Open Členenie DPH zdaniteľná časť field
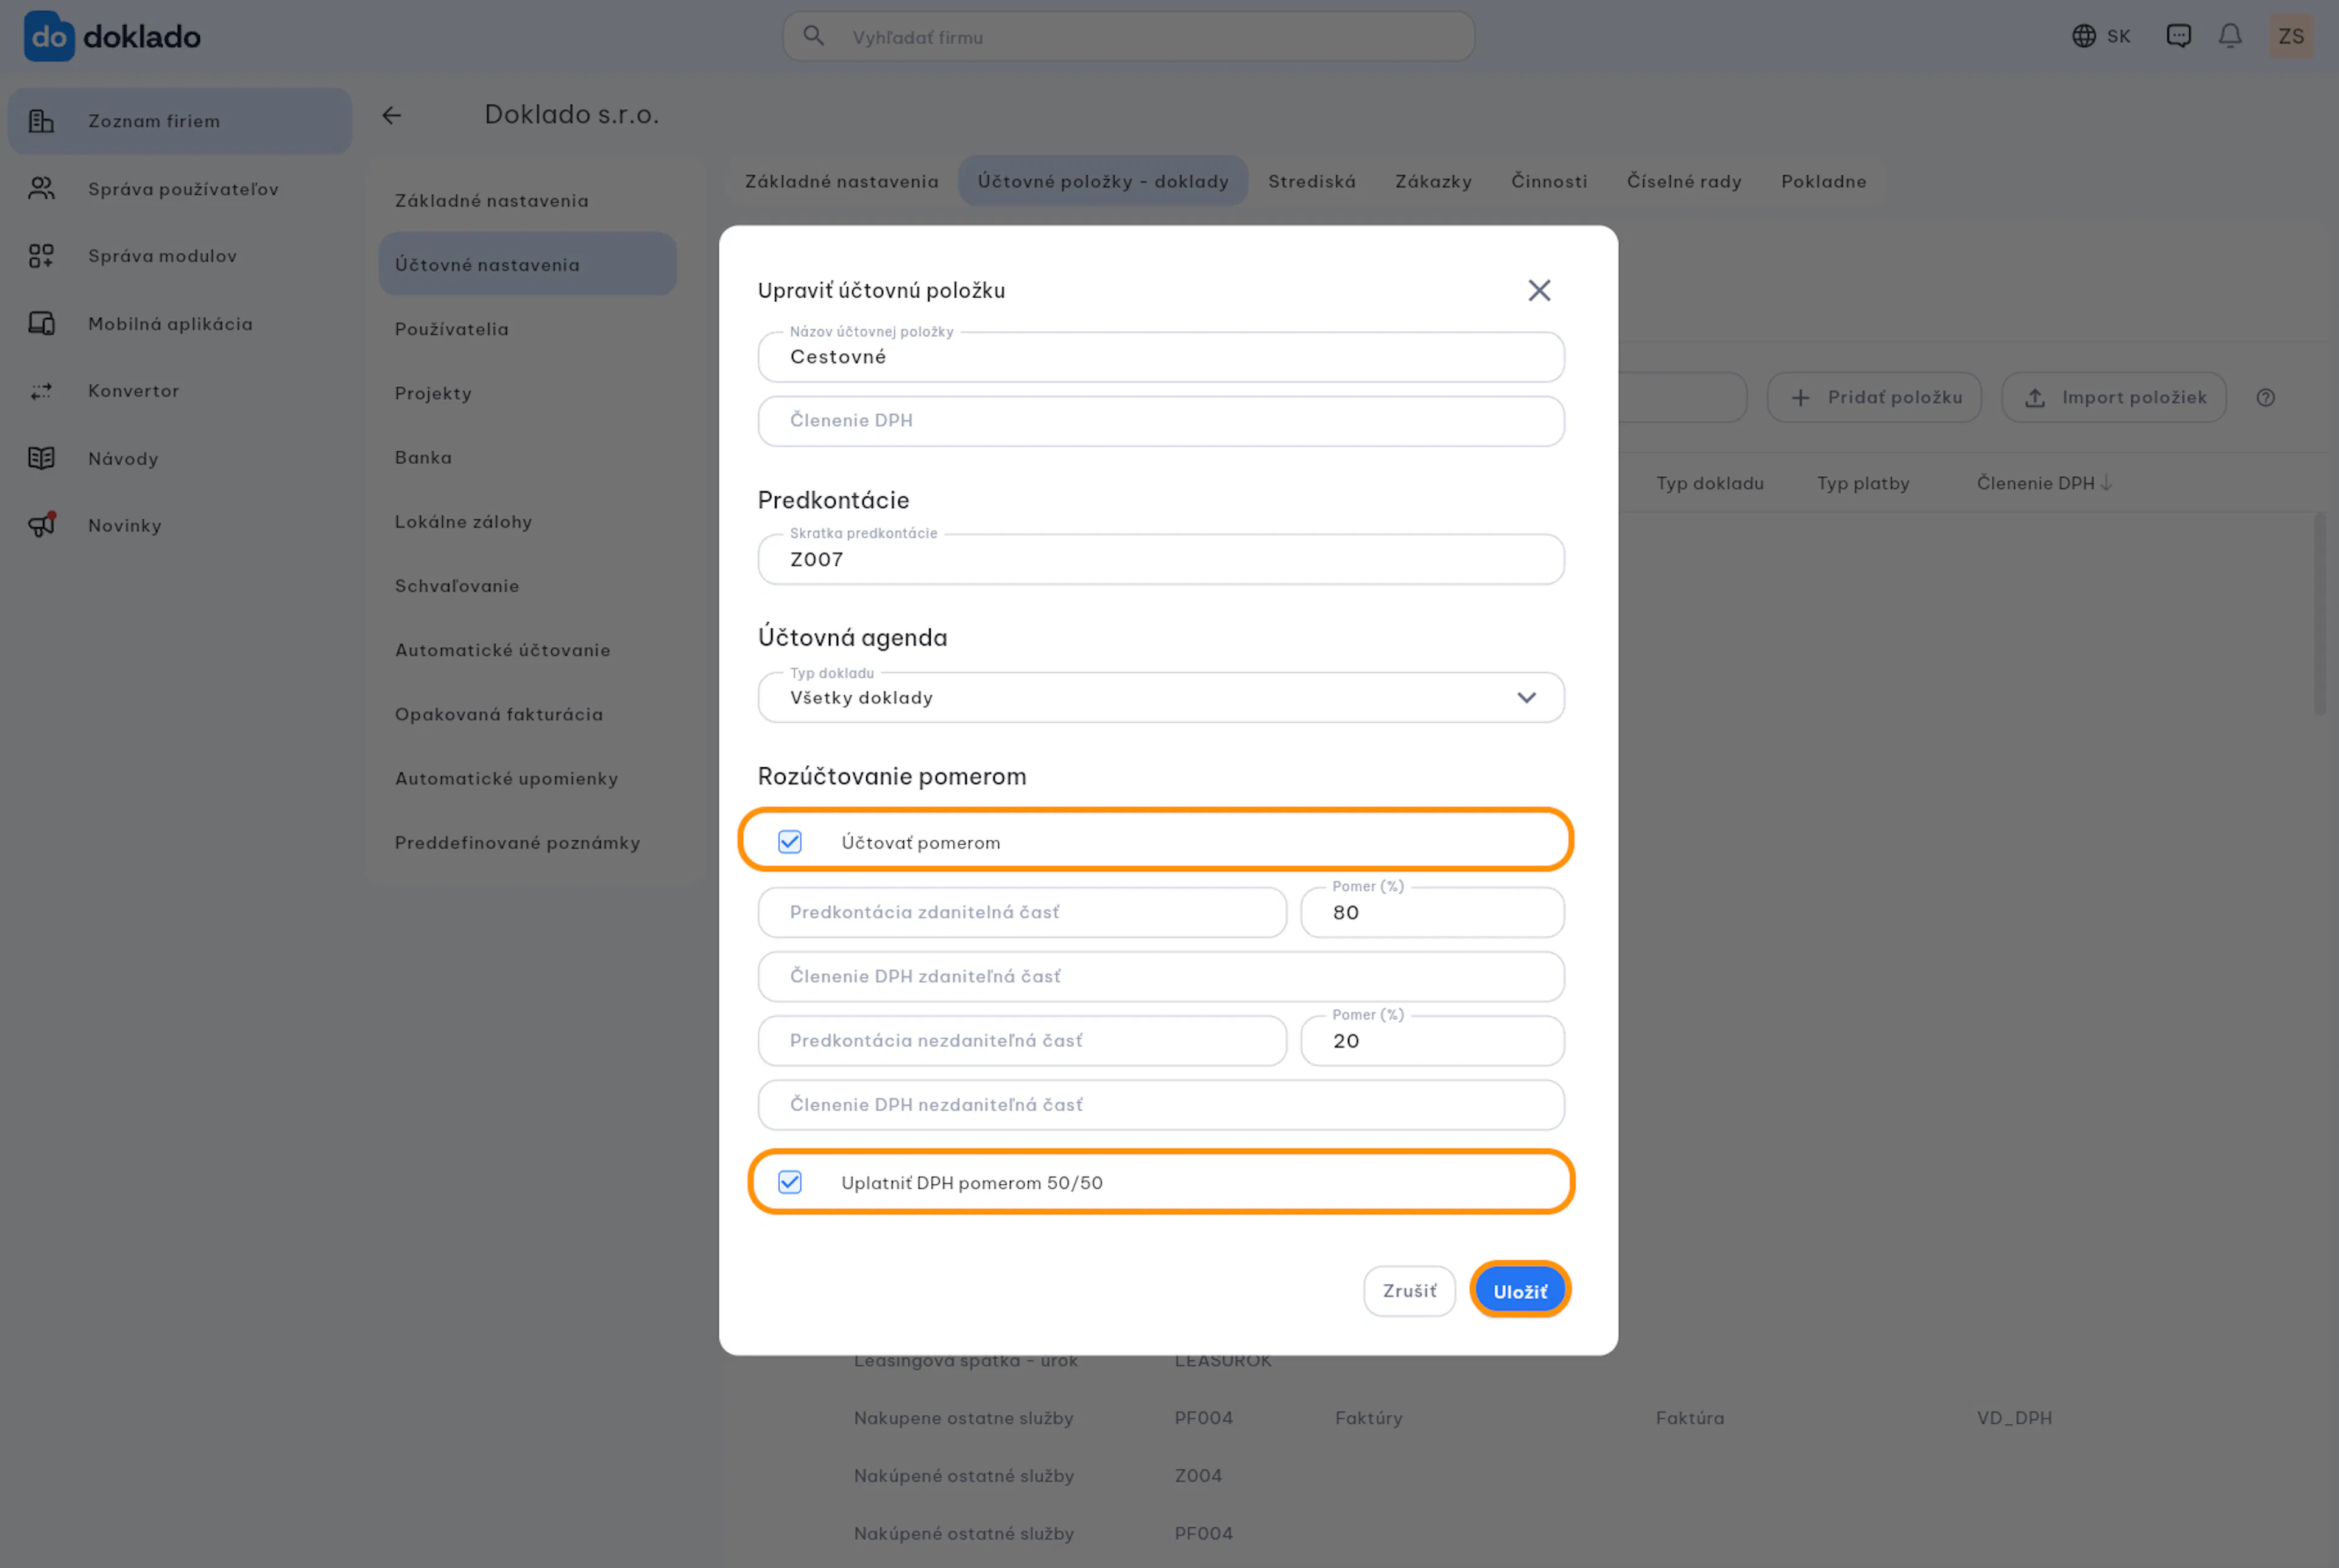Image resolution: width=2339 pixels, height=1568 pixels. point(1161,976)
